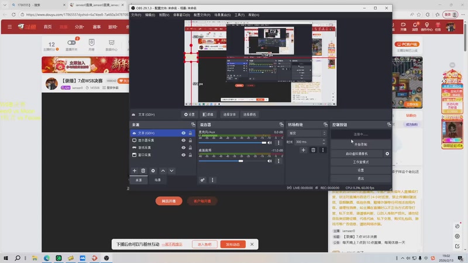Click 开始录制 button in Controls
Screen dimensions: 468x263
pos(361,144)
